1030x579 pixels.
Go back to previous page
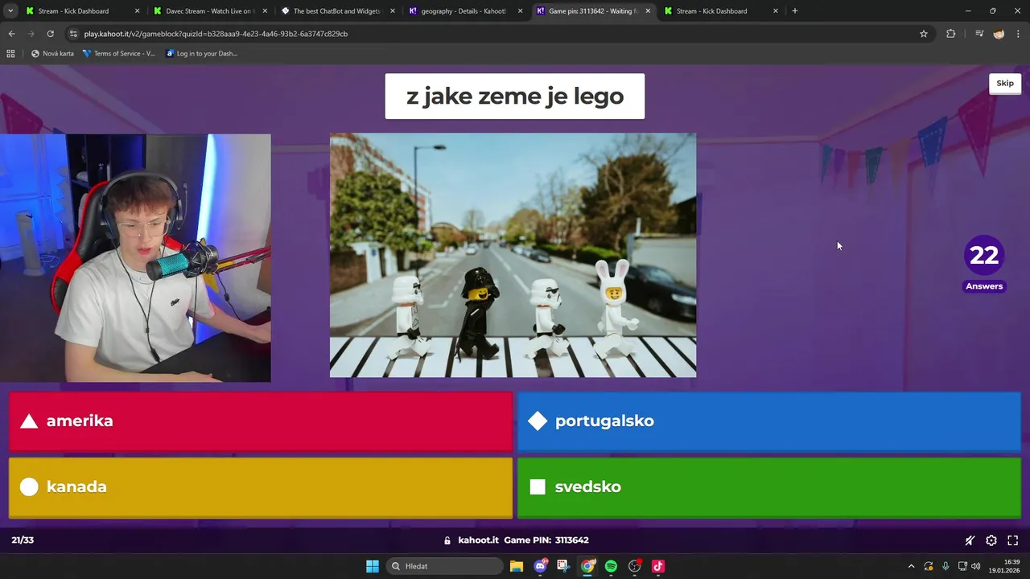click(x=11, y=34)
